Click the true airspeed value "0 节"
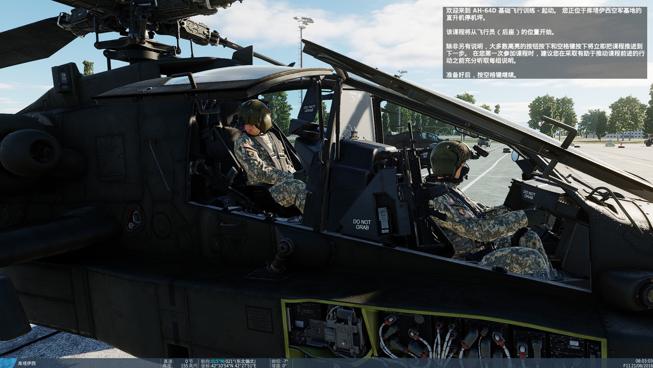This screenshot has height=368, width=653. pos(189,361)
